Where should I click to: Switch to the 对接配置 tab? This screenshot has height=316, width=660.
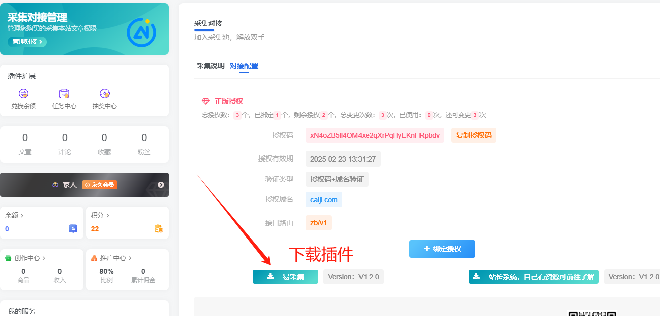244,66
